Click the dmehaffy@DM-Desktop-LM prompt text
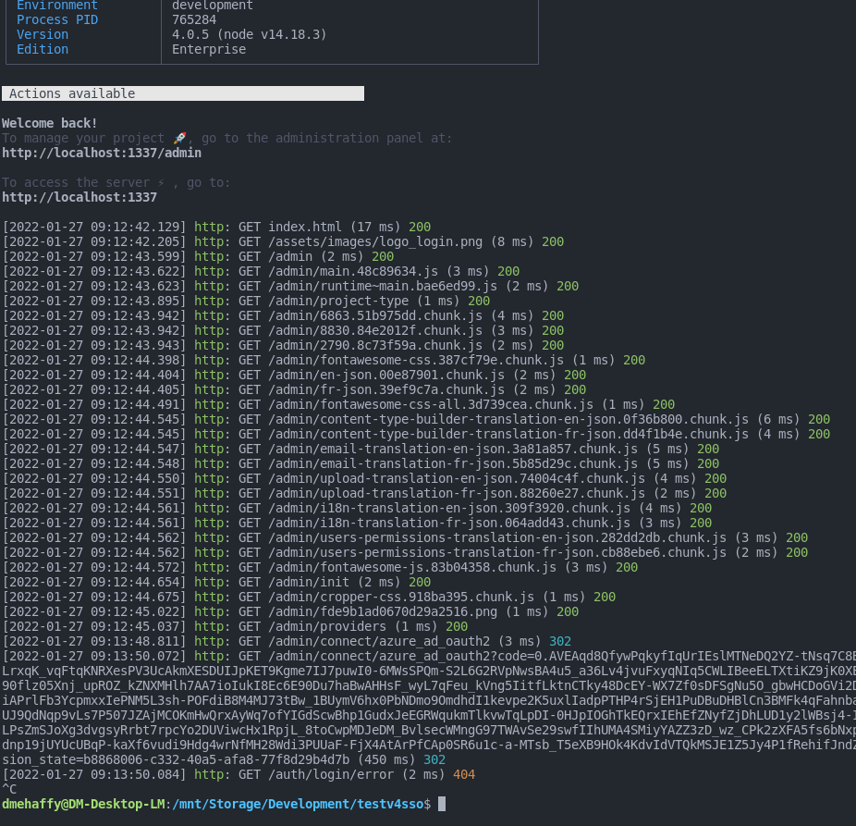The height and width of the screenshot is (826, 856). (x=83, y=804)
